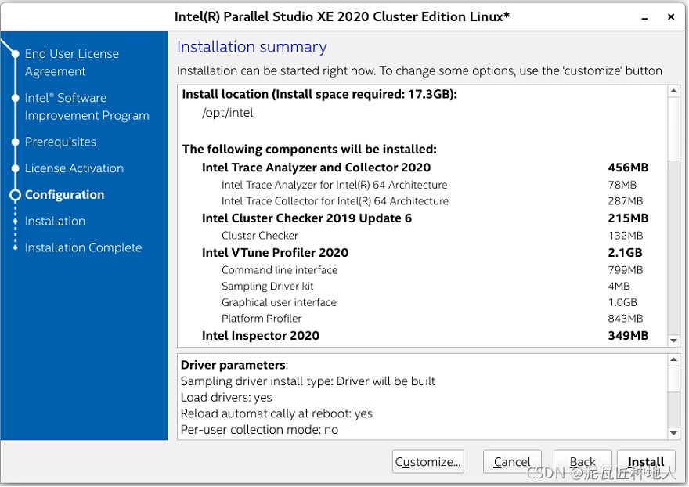Click the /opt/intel install location text
Image resolution: width=689 pixels, height=487 pixels.
(227, 112)
